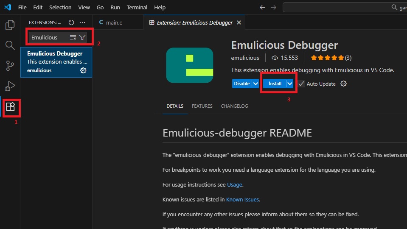Open the Search view in activity bar
407x229 pixels.
click(10, 45)
